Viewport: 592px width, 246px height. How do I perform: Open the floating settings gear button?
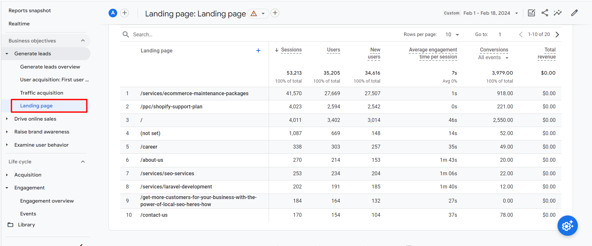[x=568, y=225]
